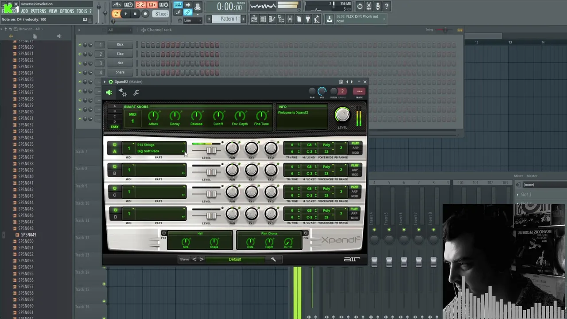Open part A voice mode Poly dropdown
Viewport: 567px width, 319px height.
[x=328, y=145]
